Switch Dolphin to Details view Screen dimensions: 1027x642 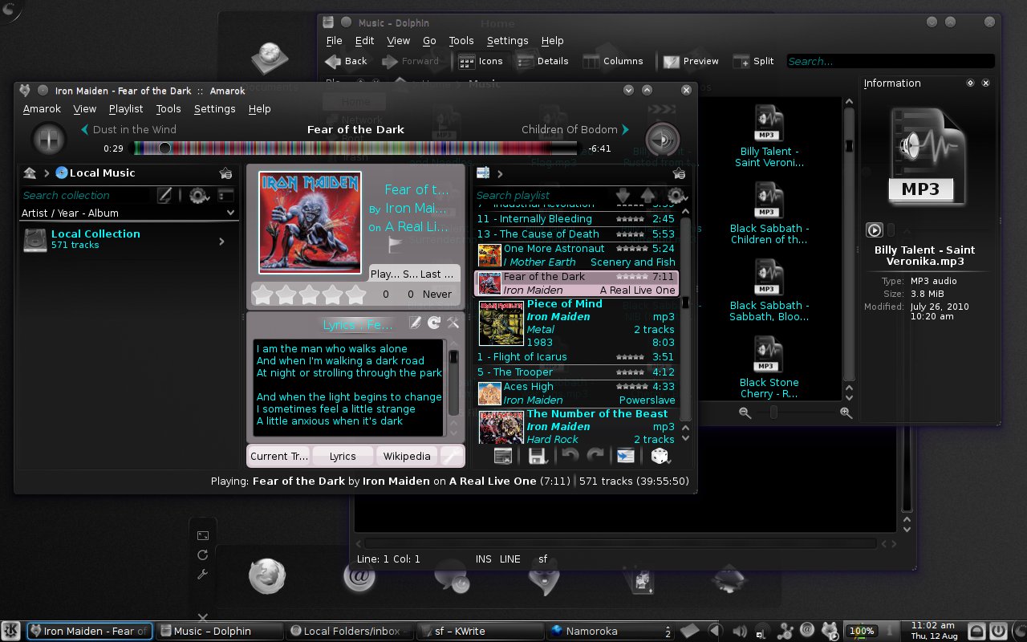point(542,61)
